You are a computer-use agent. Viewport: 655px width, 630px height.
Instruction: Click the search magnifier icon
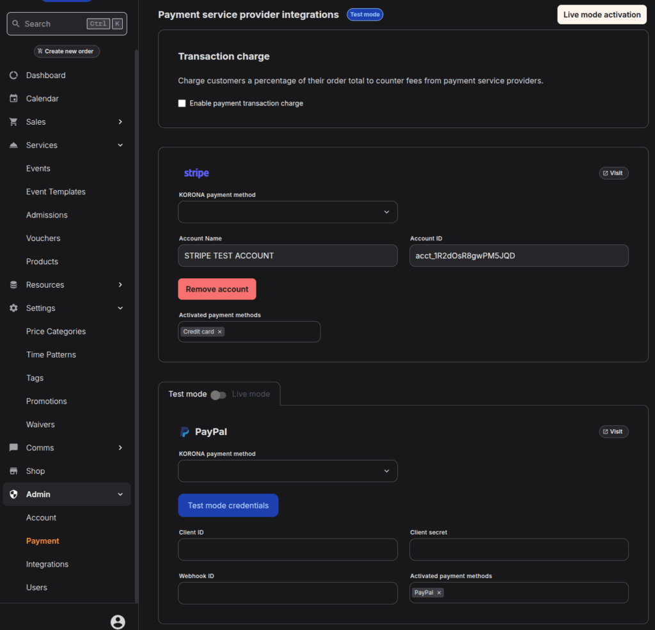tap(16, 24)
